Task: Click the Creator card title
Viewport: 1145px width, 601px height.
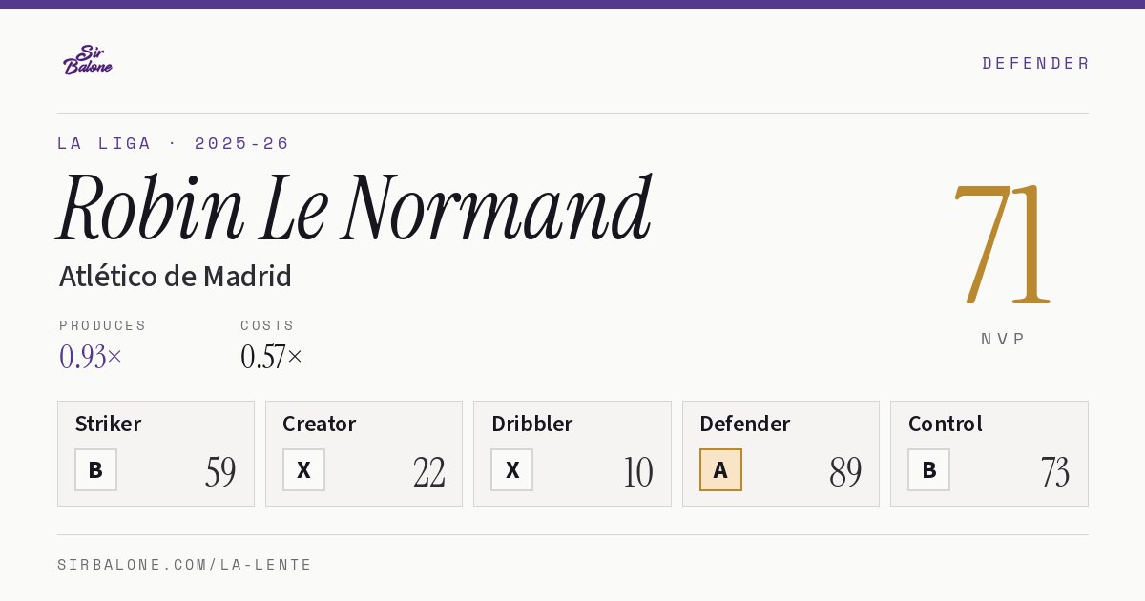Action: (x=319, y=424)
